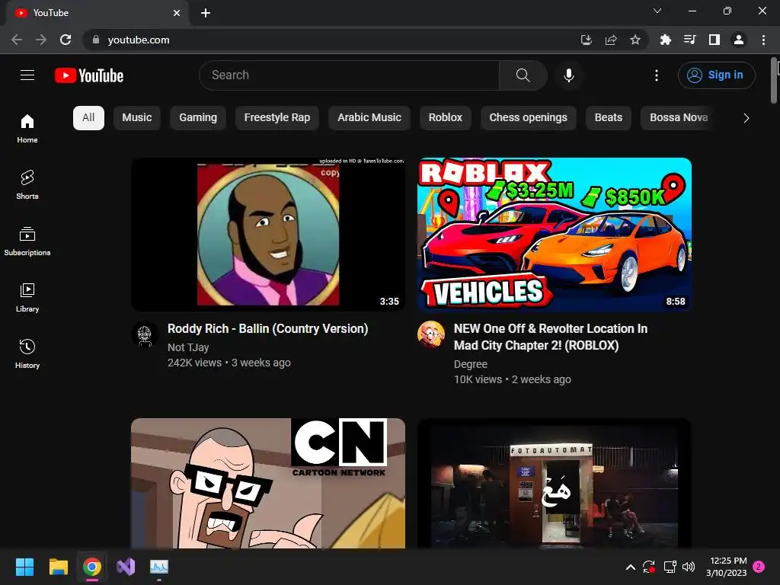The image size is (780, 585).
Task: Select the Beats filter chip
Action: (609, 118)
